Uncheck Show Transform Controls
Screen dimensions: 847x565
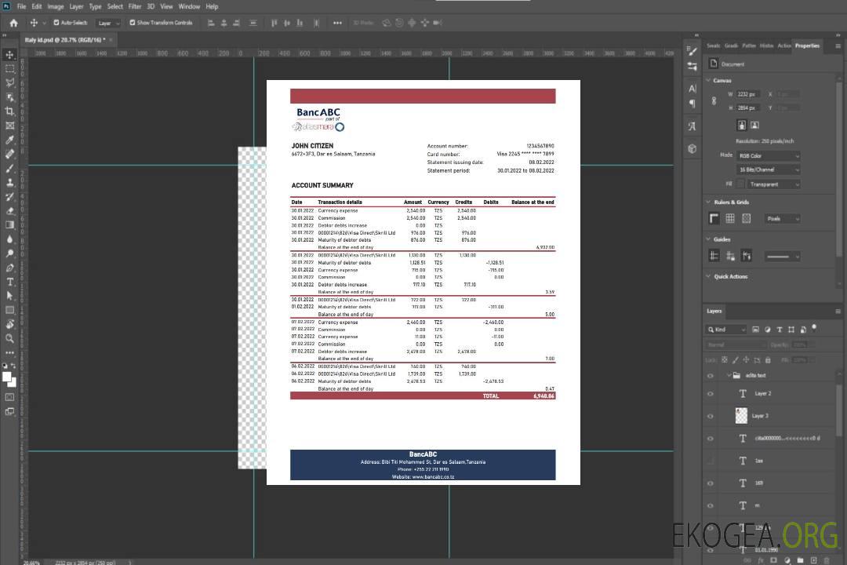tap(132, 23)
